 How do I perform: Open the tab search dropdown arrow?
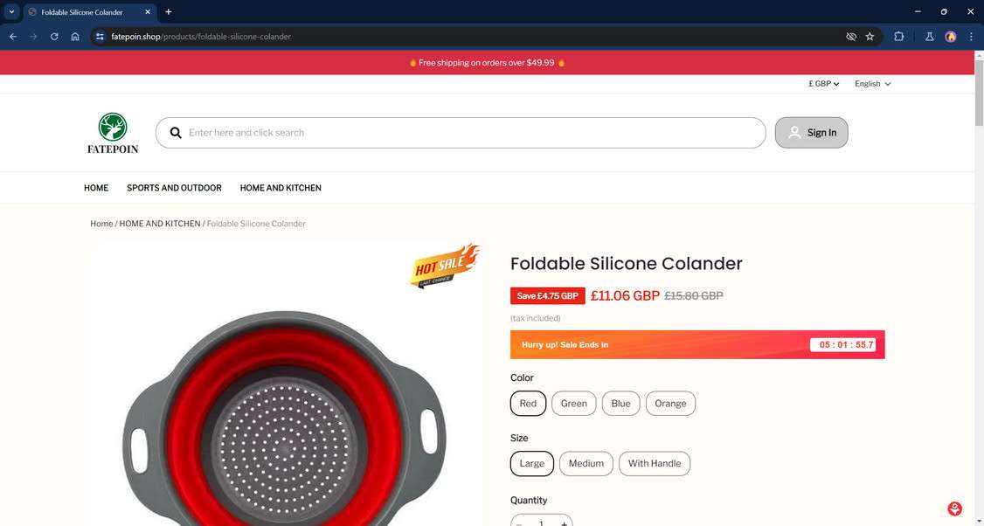(x=11, y=12)
